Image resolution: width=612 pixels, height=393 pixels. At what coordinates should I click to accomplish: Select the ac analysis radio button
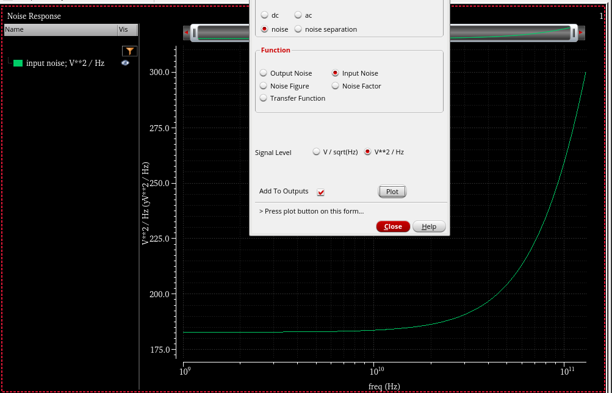(x=298, y=15)
